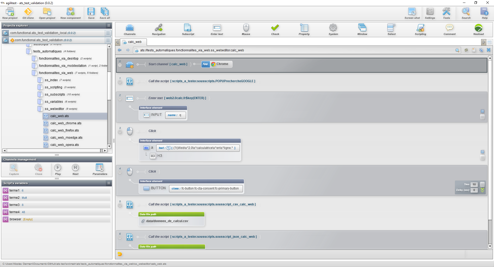Image resolution: width=494 pixels, height=267 pixels.
Task: Add a Navigation action
Action: 159,30
